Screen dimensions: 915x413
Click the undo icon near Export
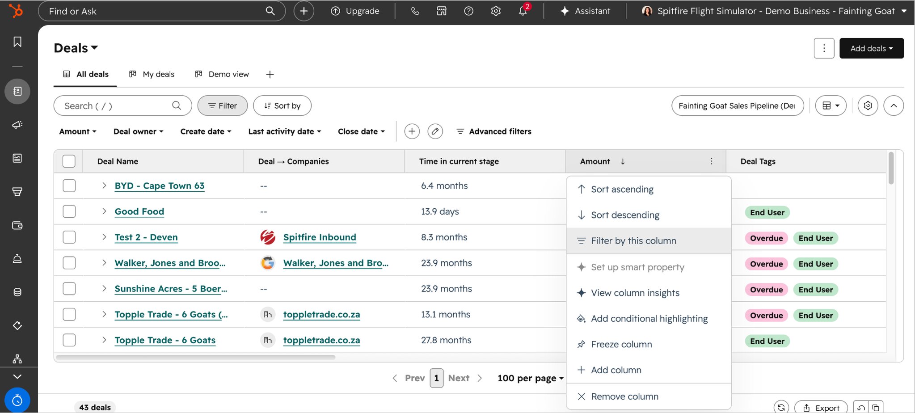tap(861, 407)
